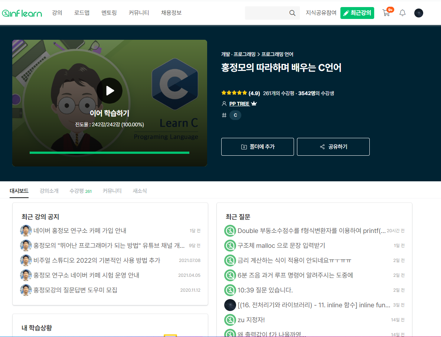The width and height of the screenshot is (441, 337).
Task: Open the shopping cart icon
Action: click(386, 13)
